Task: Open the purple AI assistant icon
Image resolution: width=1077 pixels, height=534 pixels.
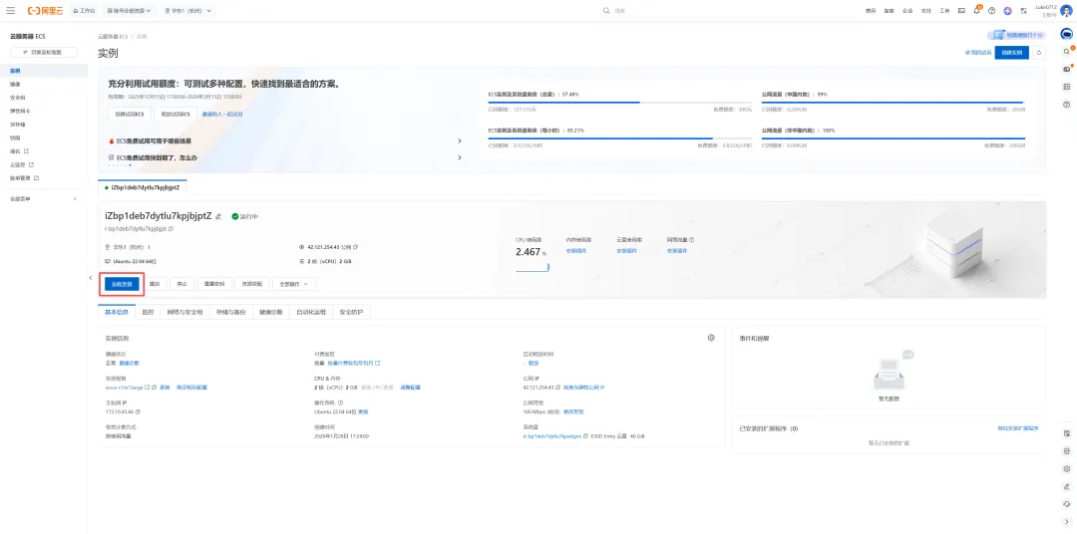Action: coord(1007,11)
